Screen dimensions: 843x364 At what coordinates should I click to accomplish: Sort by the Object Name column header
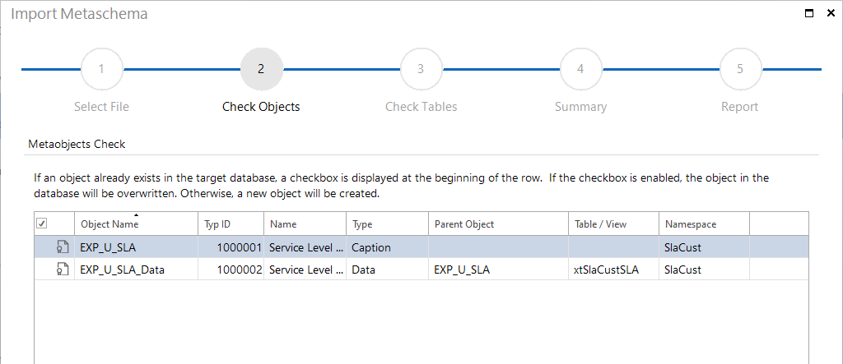pyautogui.click(x=136, y=223)
